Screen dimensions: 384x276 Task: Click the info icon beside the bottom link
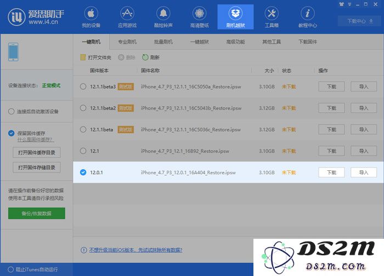83,250
